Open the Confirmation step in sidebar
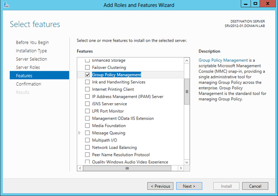Screen dimensions: 278x196 point(29,84)
